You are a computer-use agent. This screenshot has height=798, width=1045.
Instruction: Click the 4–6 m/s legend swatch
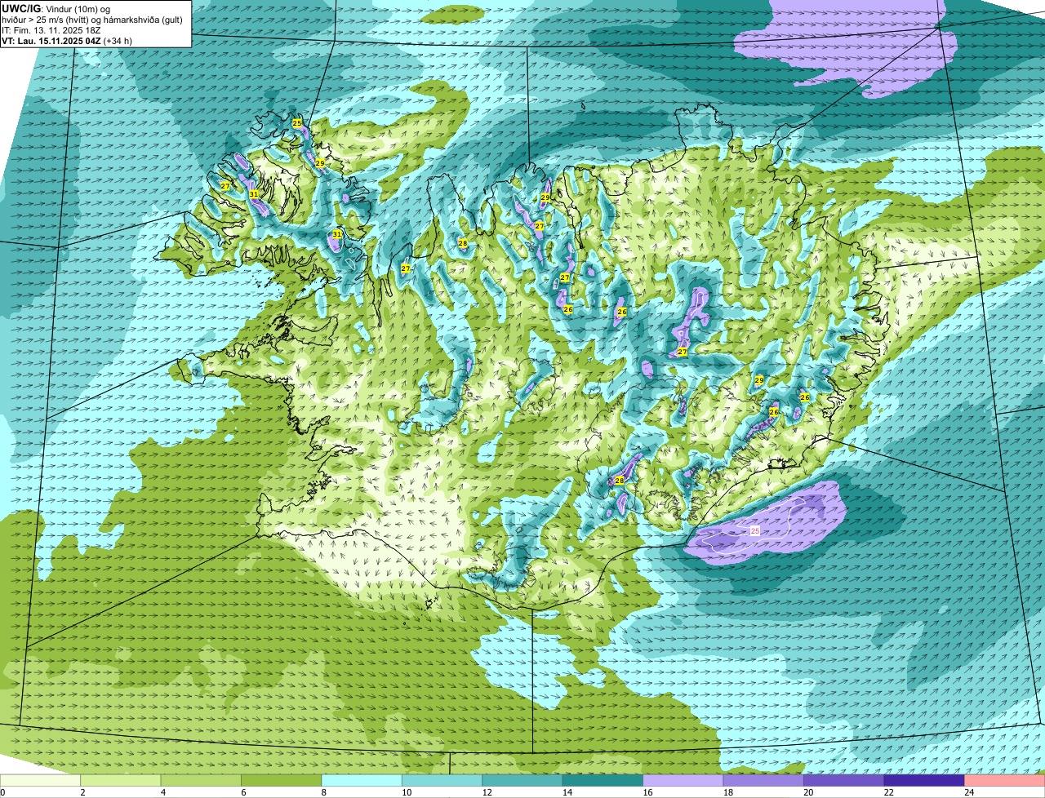202,781
